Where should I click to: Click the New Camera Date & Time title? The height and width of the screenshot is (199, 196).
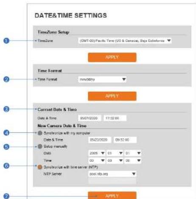click(62, 126)
